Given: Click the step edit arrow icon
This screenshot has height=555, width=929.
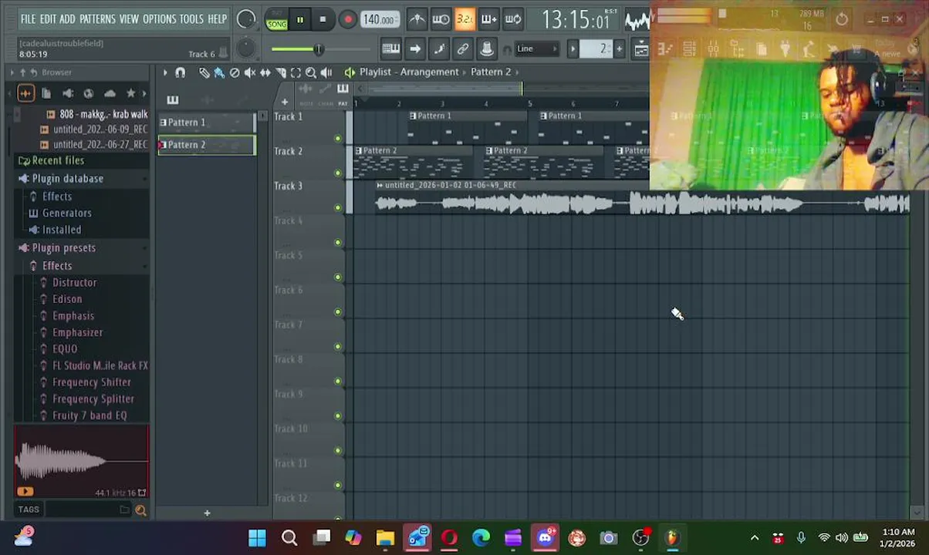Looking at the screenshot, I should coord(415,49).
